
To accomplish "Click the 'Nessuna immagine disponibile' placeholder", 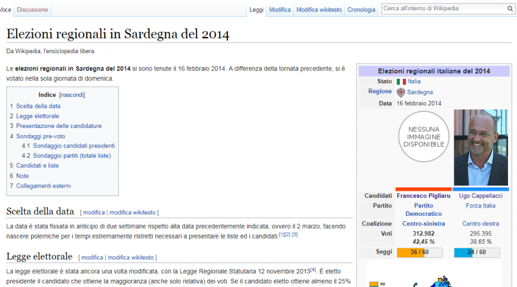I will click(424, 136).
